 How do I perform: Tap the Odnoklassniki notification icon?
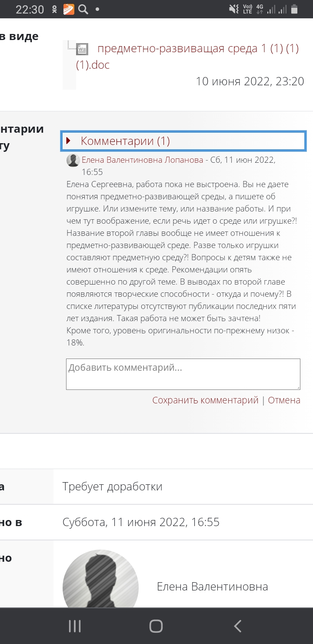(55, 9)
